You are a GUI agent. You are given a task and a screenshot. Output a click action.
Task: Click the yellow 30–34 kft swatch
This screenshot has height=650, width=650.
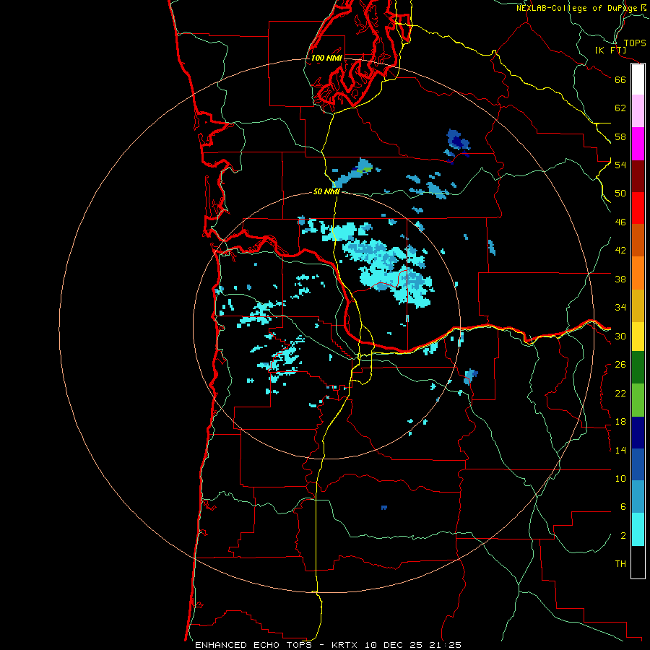(x=638, y=337)
